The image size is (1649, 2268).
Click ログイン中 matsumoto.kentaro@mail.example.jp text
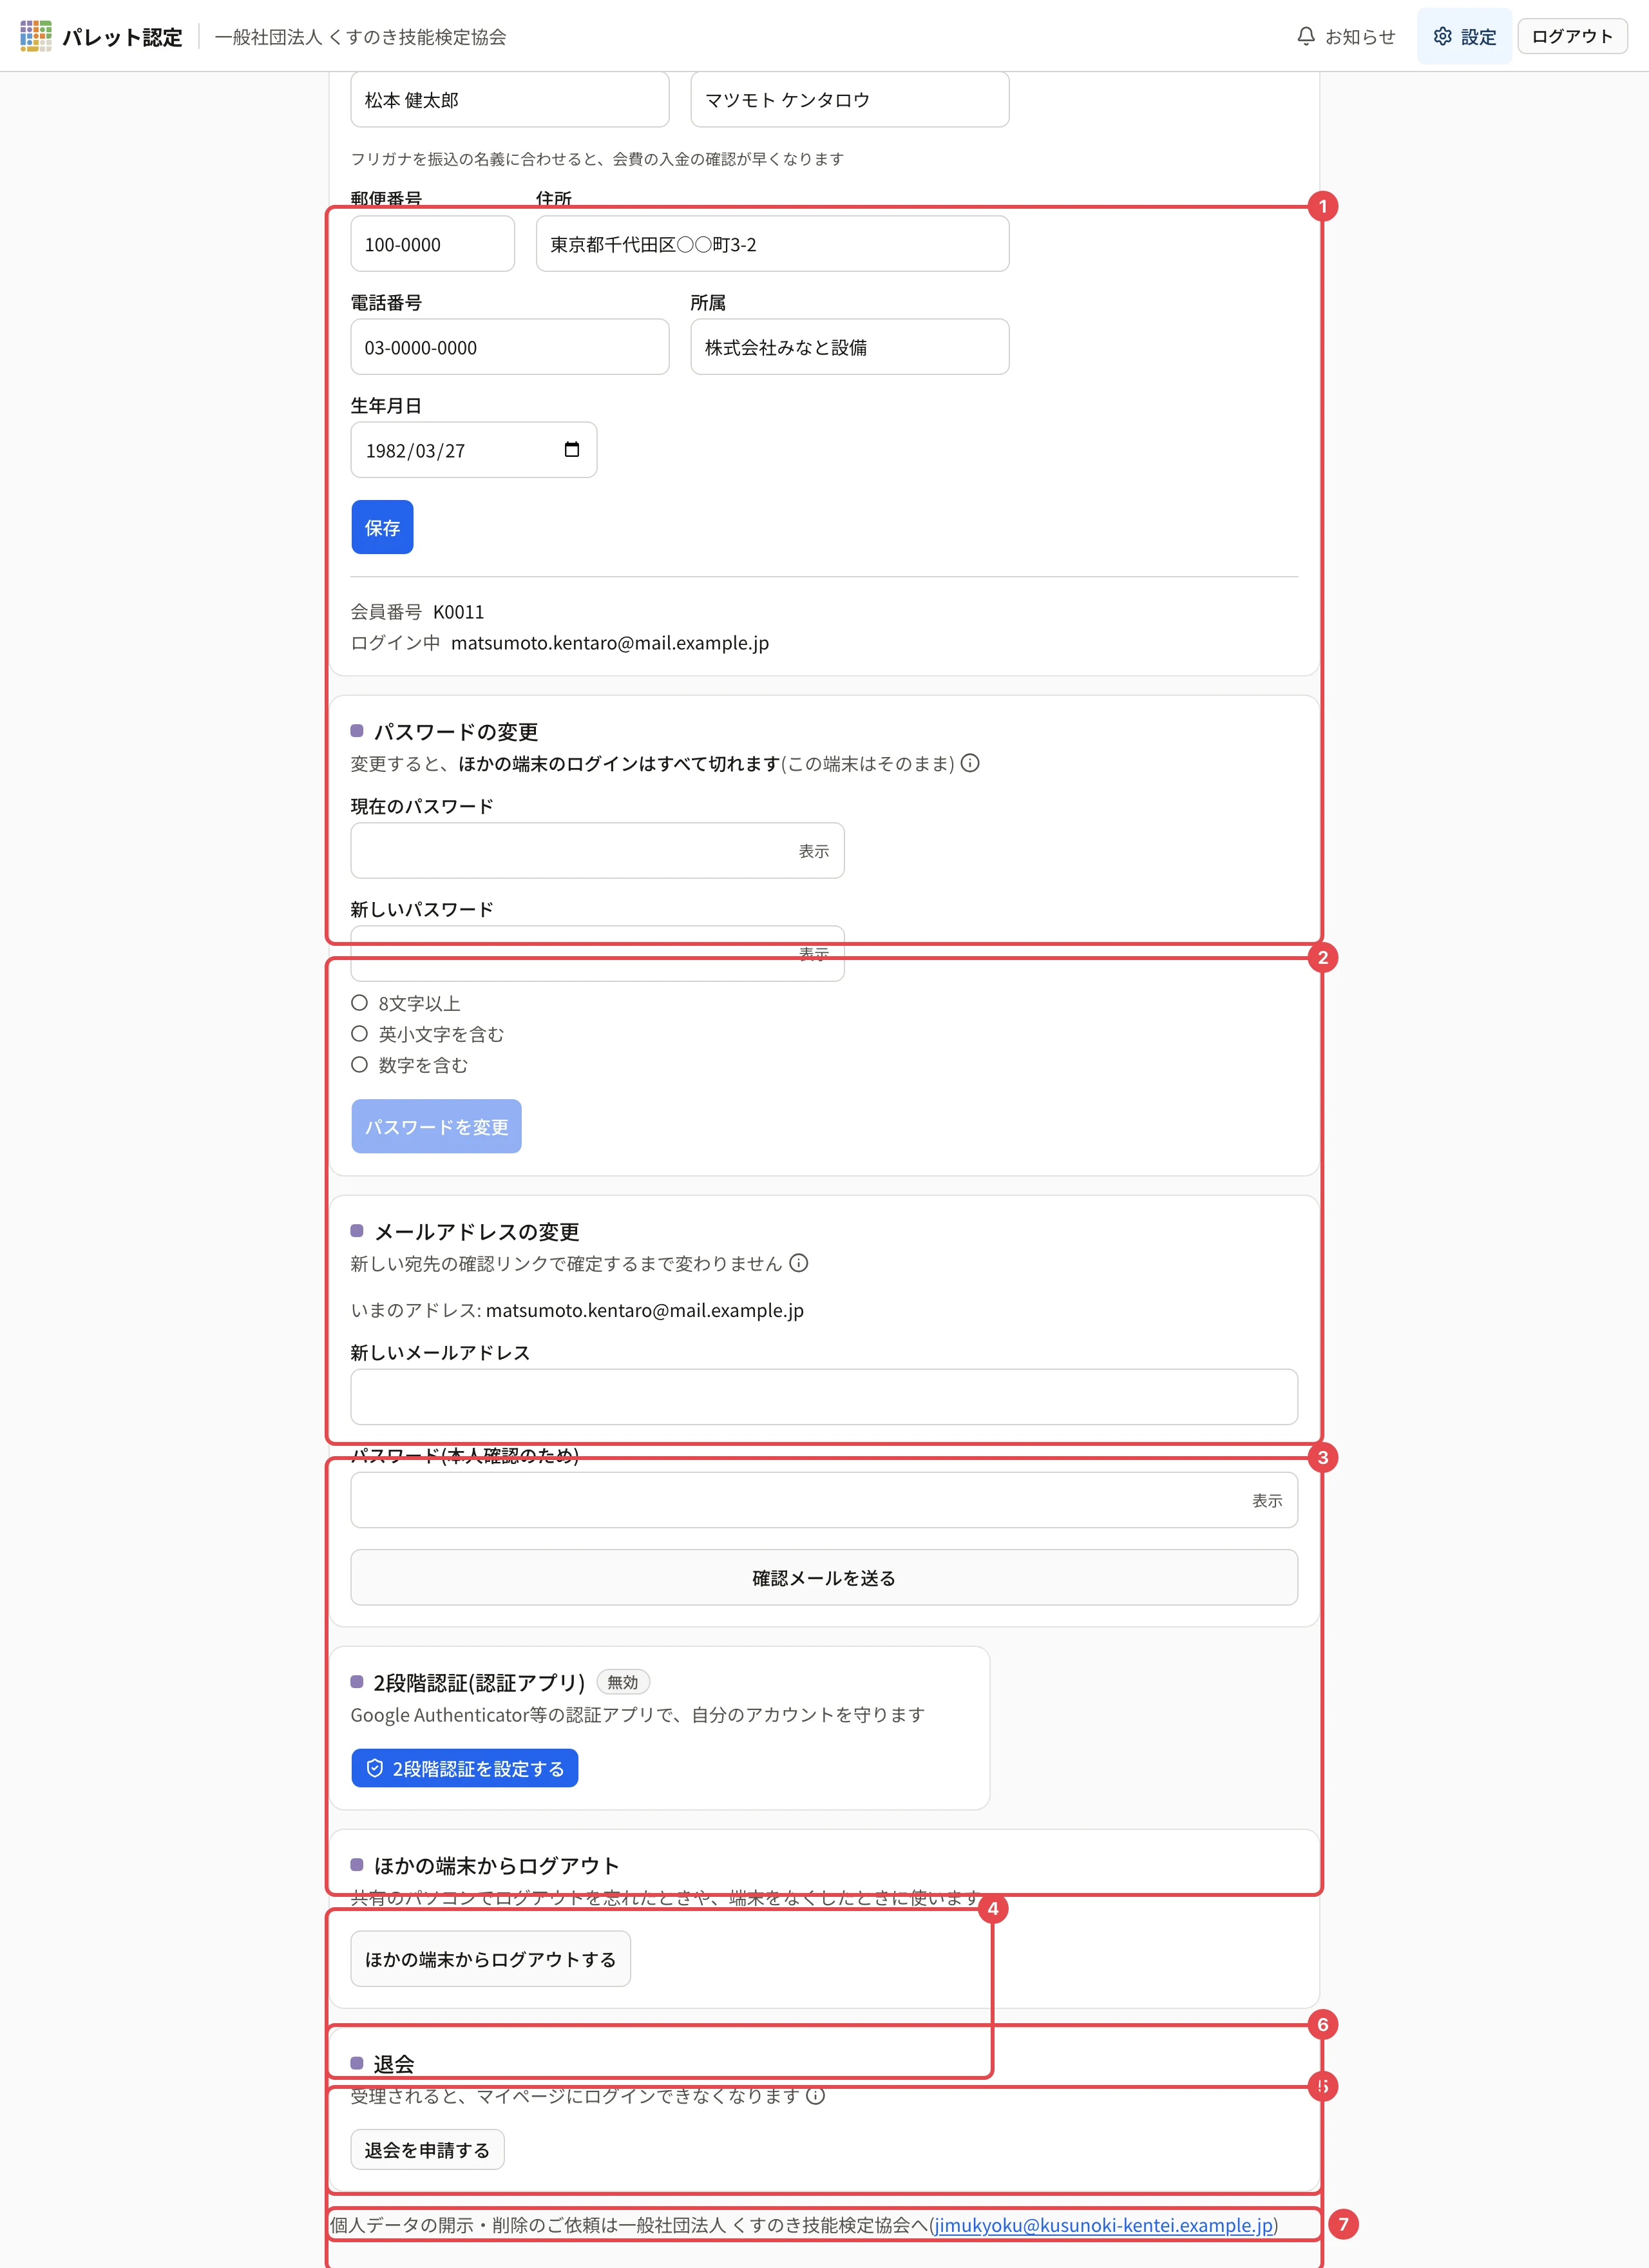point(560,642)
